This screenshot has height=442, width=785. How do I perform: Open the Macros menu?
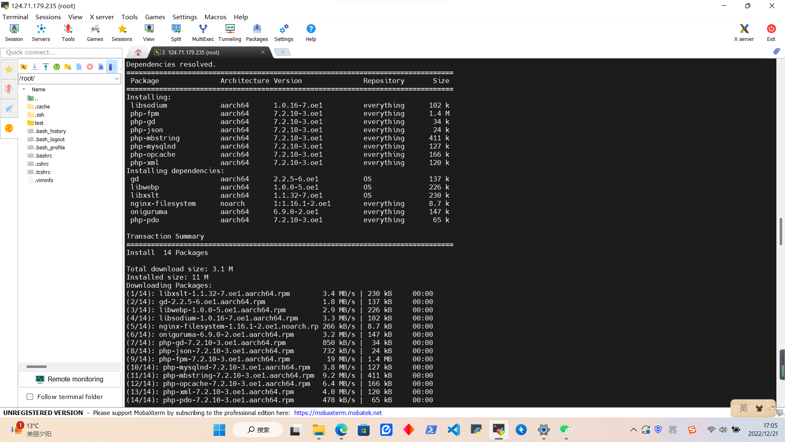[x=215, y=17]
